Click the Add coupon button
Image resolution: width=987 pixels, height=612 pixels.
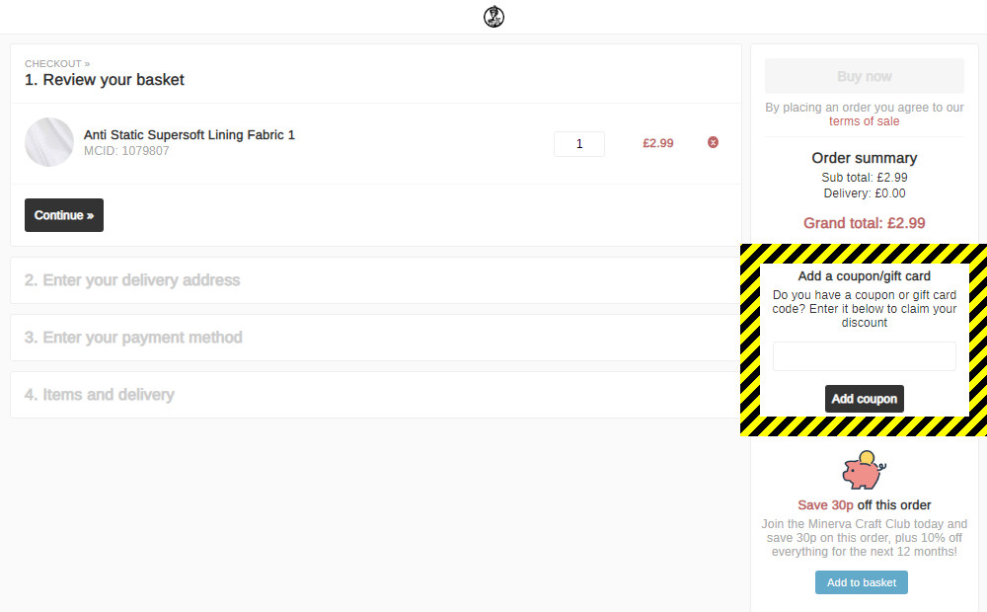[865, 399]
